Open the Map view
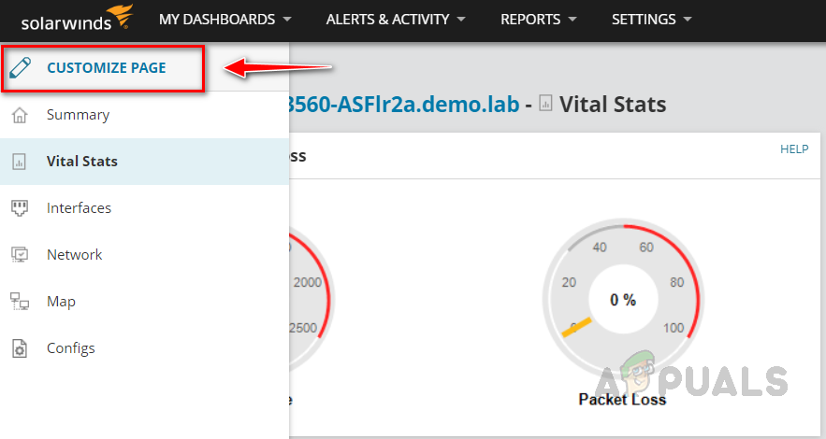 tap(144, 302)
